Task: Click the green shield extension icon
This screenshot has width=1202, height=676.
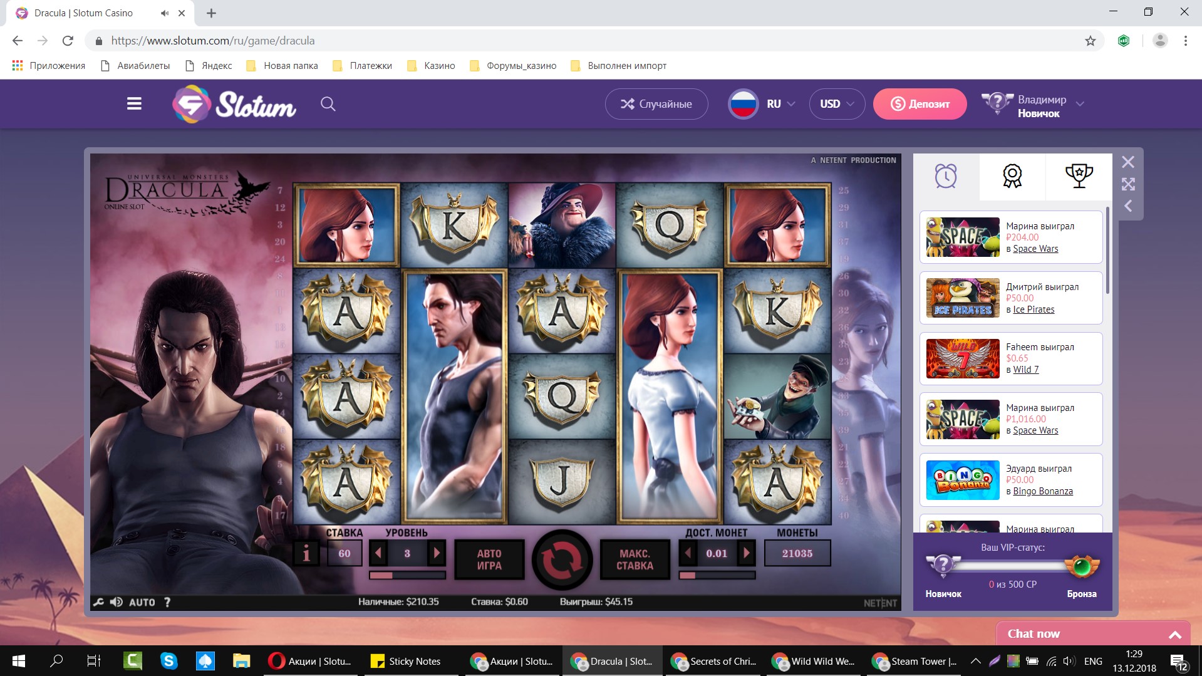Action: click(1124, 41)
